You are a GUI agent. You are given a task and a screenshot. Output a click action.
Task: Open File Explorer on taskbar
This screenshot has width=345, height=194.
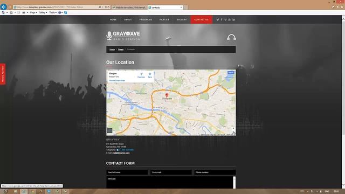(x=16, y=191)
